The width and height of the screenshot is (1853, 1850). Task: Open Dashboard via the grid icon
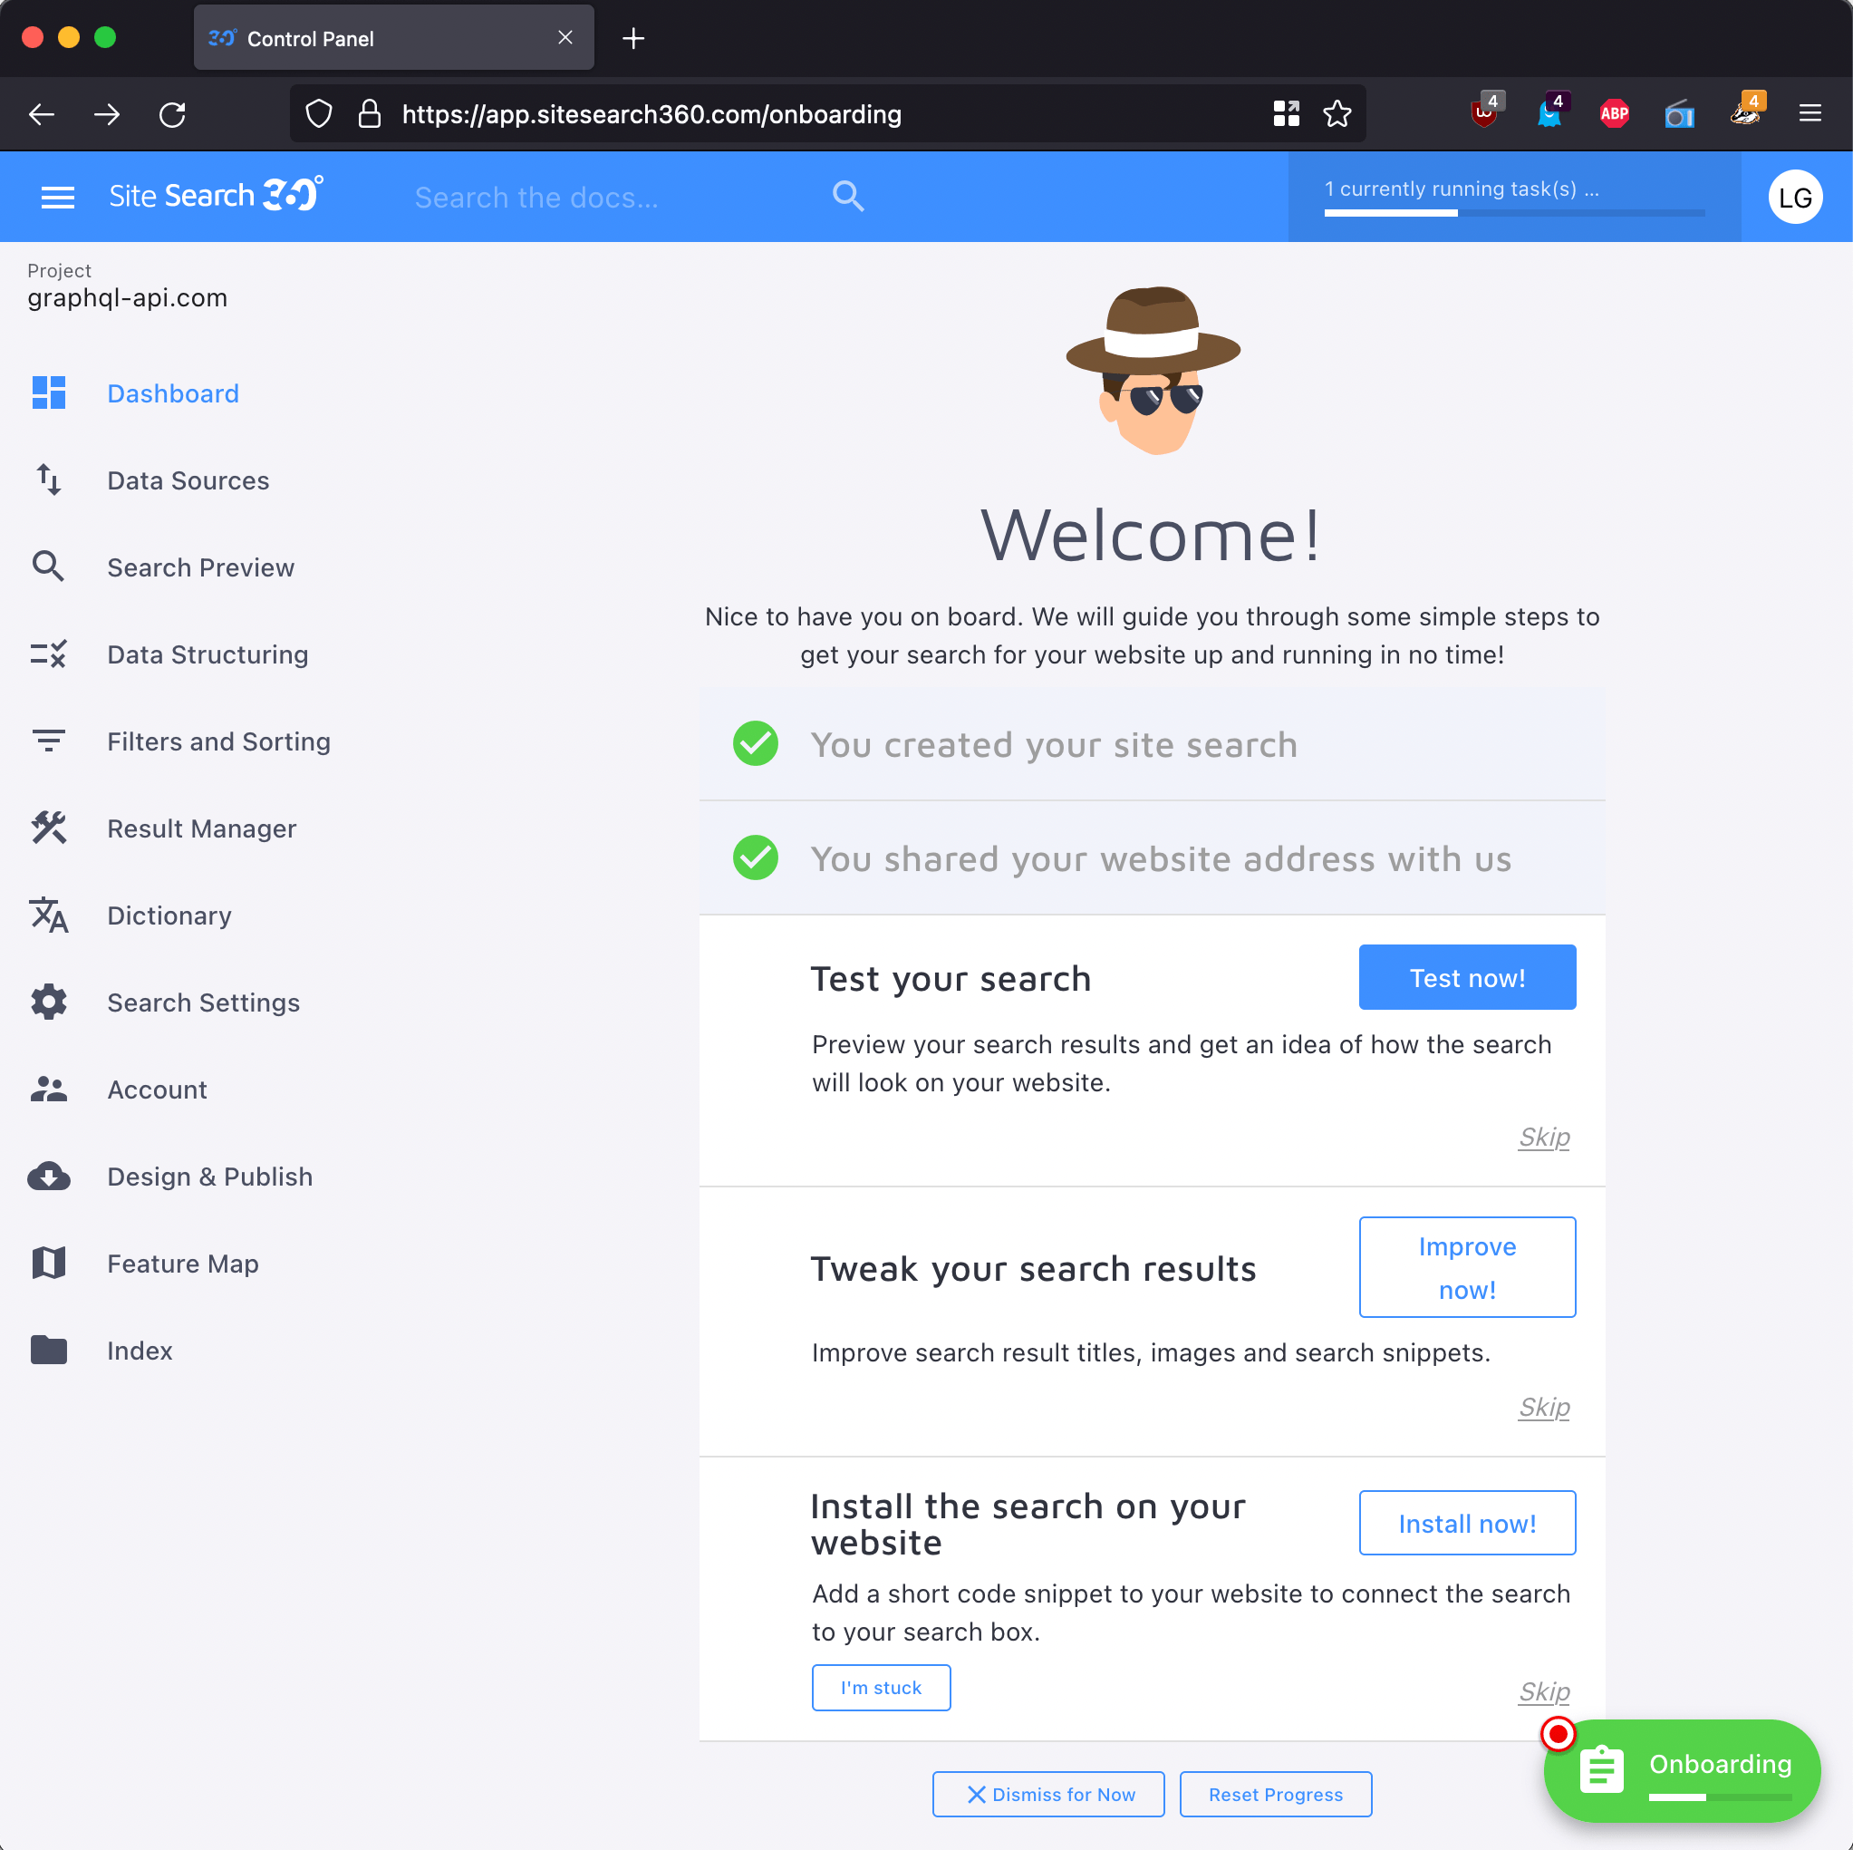point(49,392)
